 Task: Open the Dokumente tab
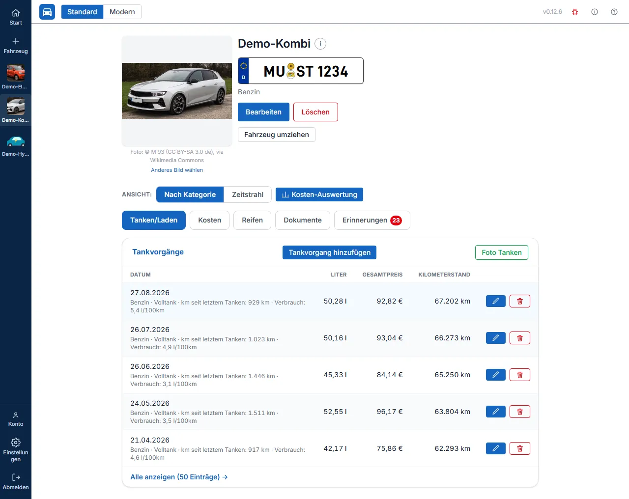[303, 220]
